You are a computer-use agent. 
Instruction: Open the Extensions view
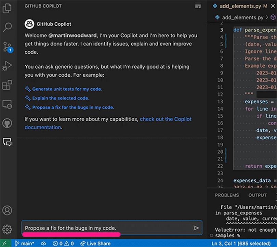pos(7,85)
